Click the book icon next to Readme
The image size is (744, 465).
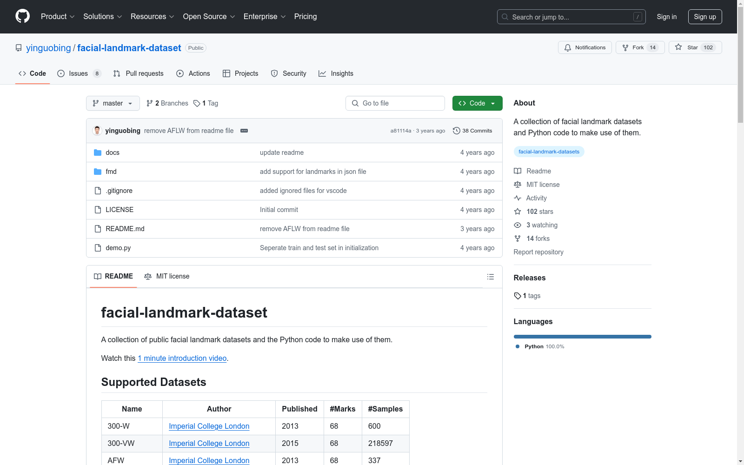tap(518, 171)
